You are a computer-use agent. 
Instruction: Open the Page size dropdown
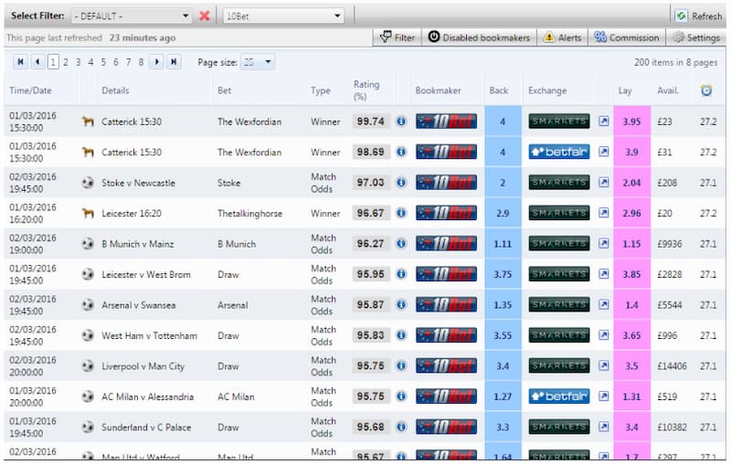[x=258, y=62]
